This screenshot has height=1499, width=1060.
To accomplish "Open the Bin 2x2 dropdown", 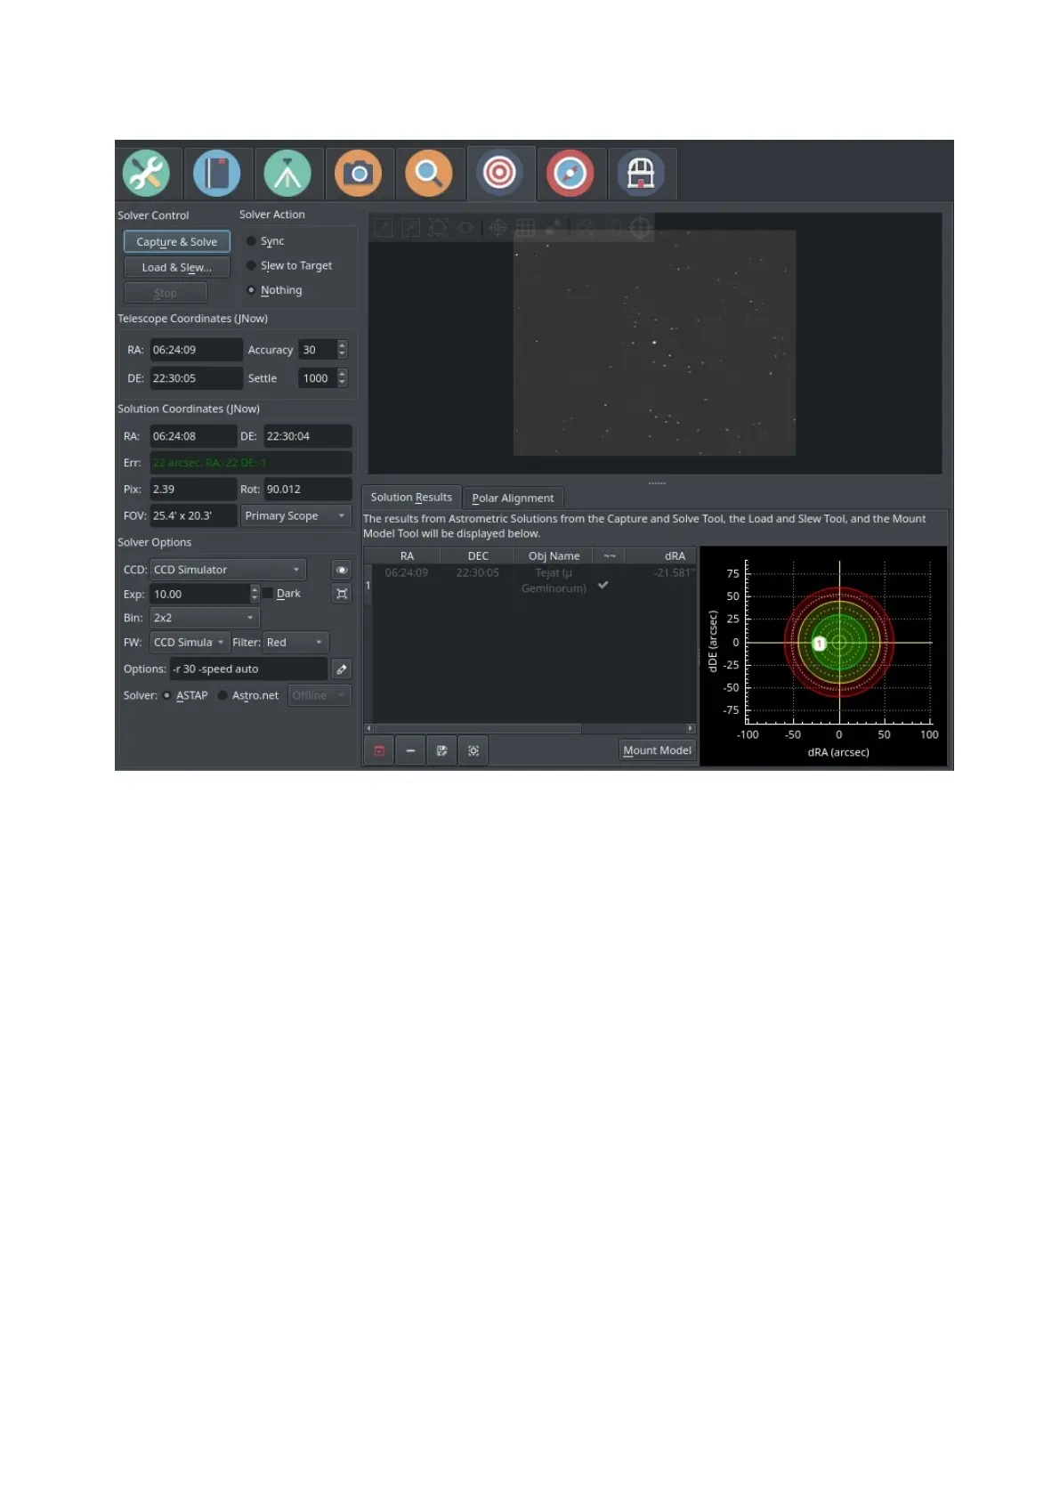I will [x=204, y=618].
